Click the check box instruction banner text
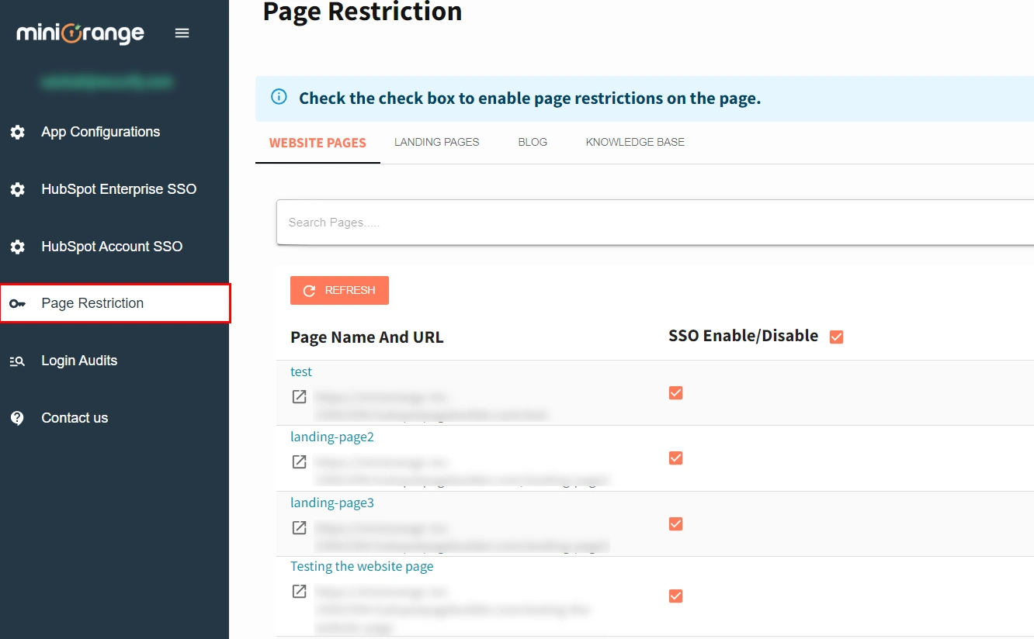Screen dimensions: 1034x639 click(530, 98)
